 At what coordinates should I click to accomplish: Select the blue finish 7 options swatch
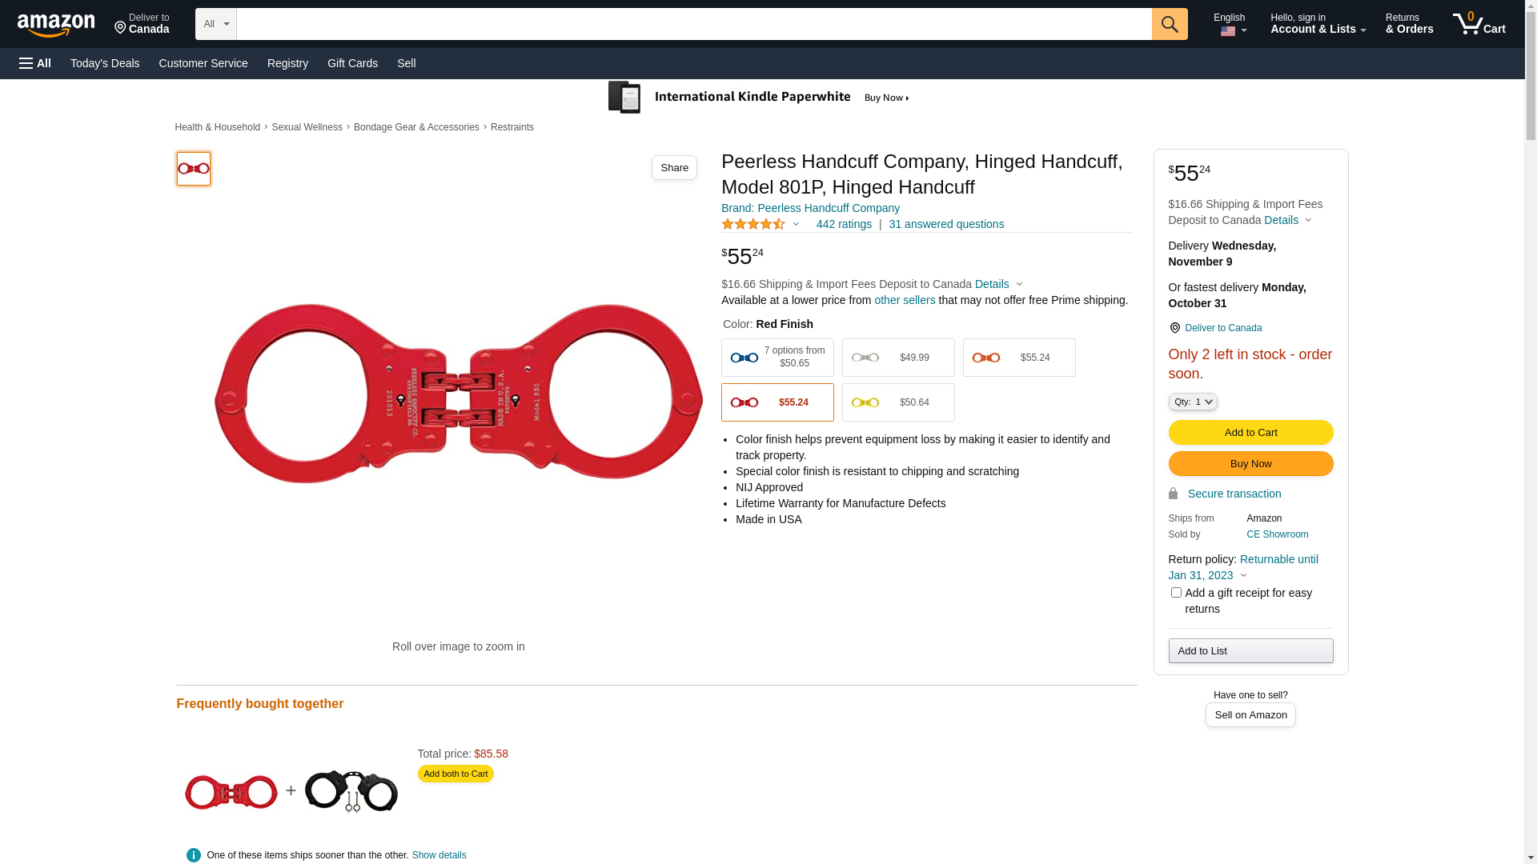[x=777, y=358]
